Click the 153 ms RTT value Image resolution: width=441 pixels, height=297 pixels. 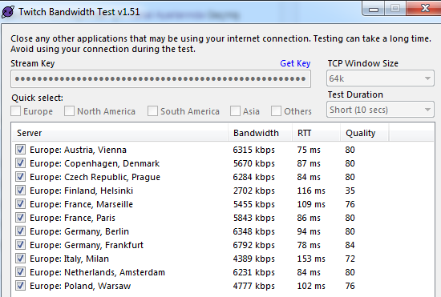pyautogui.click(x=311, y=259)
